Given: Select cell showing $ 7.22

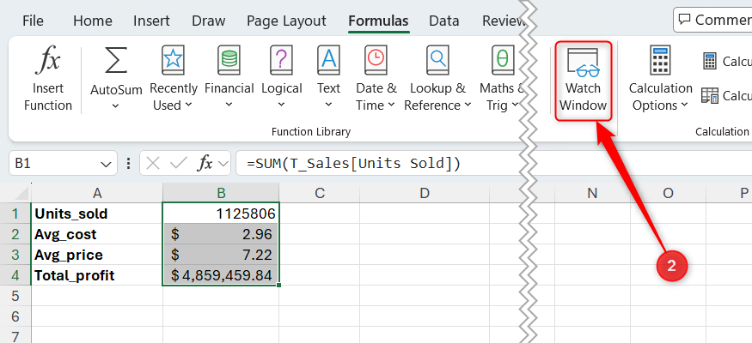Looking at the screenshot, I should pyautogui.click(x=221, y=255).
